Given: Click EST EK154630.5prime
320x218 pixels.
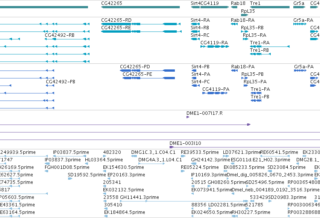Looking at the screenshot, I should point(105,171).
